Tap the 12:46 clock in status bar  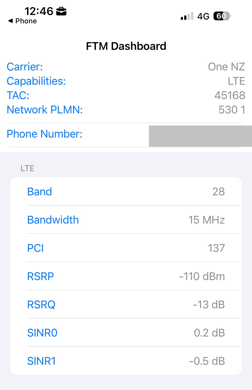[39, 11]
